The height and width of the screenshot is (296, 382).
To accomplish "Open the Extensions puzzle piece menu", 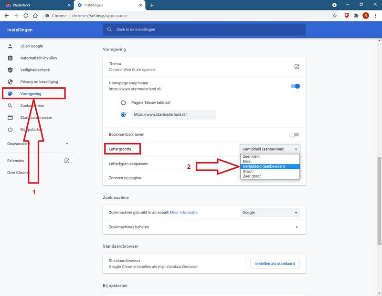I will [x=356, y=16].
